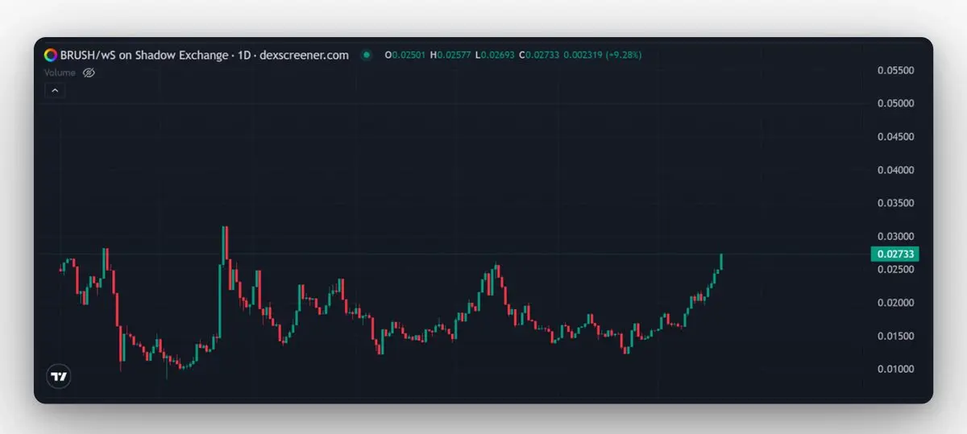Click the BRUSH/wS pair logo icon
This screenshot has width=967, height=434.
tap(50, 55)
